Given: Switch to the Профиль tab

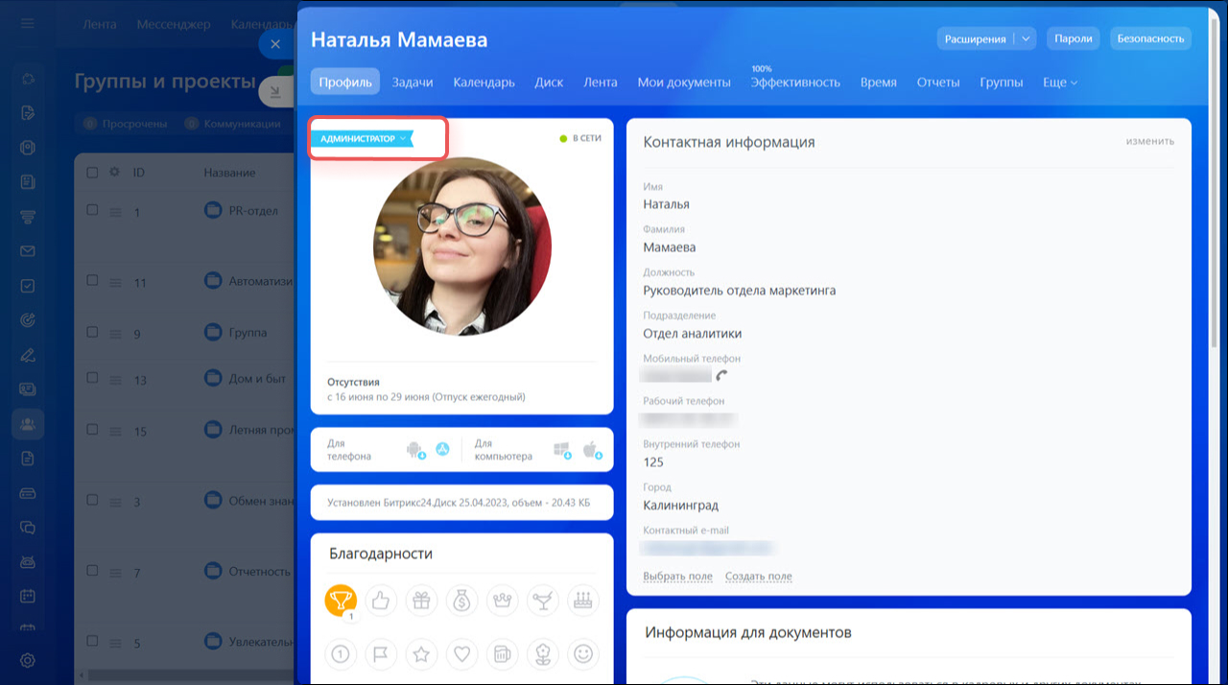Looking at the screenshot, I should pyautogui.click(x=345, y=83).
